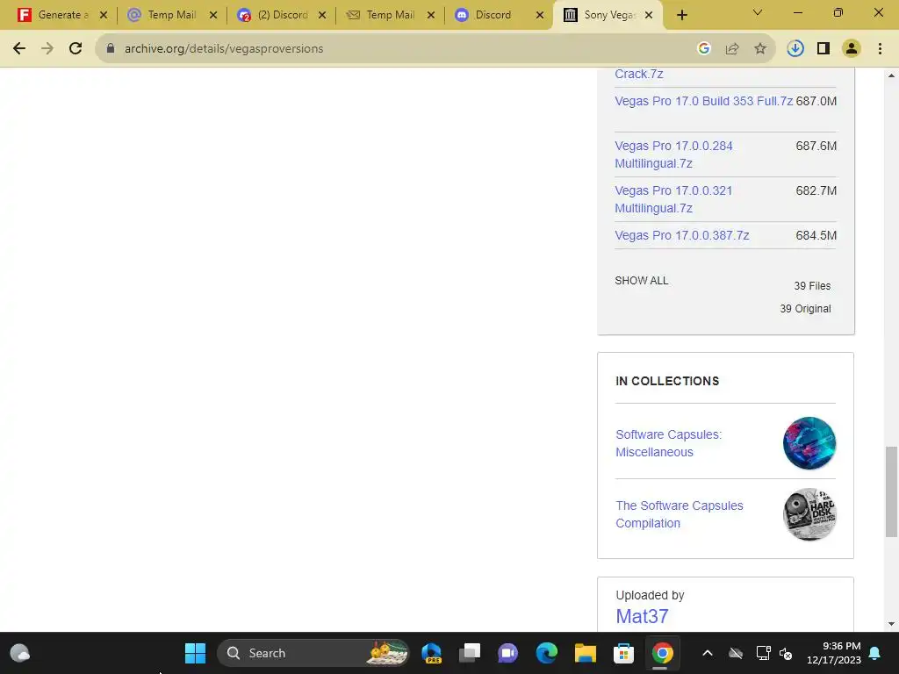Screen dimensions: 899x674
Task: Click the browser forward arrow
Action: click(47, 49)
